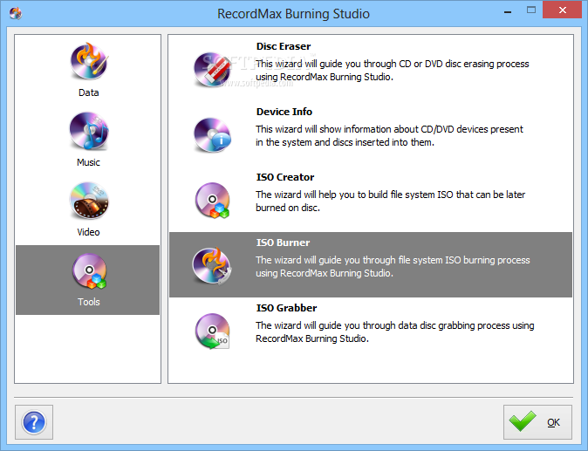Image resolution: width=588 pixels, height=451 pixels.
Task: Click the ISO Grabber disc icon
Action: [212, 331]
